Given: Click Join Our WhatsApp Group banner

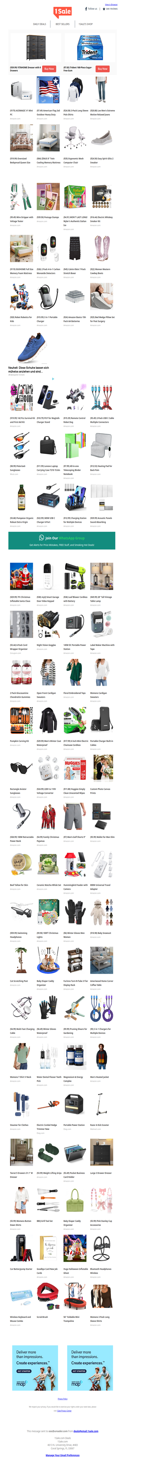Looking at the screenshot, I should 62,540.
